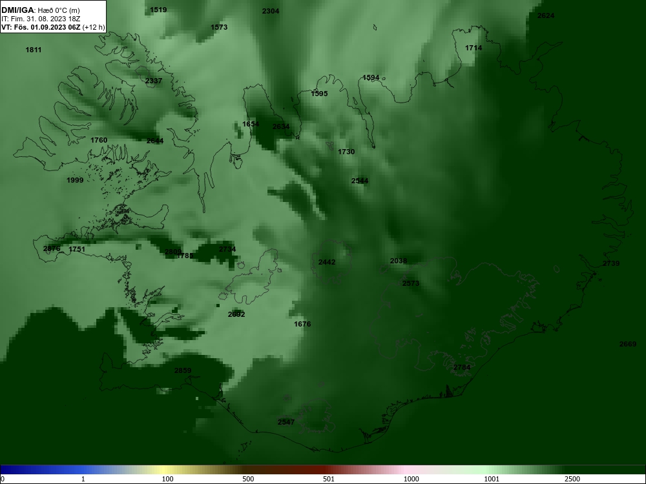Click the 1594 height value label
This screenshot has height=484, width=646.
371,77
